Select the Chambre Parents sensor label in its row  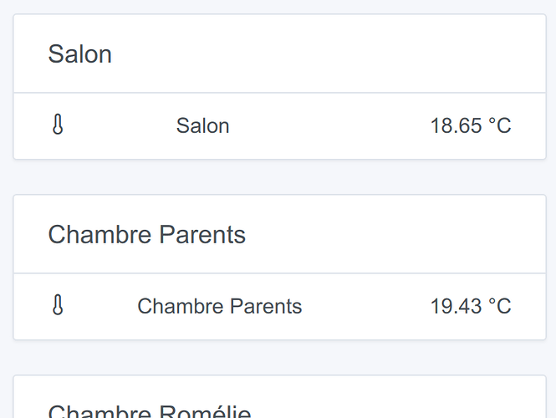[219, 307]
